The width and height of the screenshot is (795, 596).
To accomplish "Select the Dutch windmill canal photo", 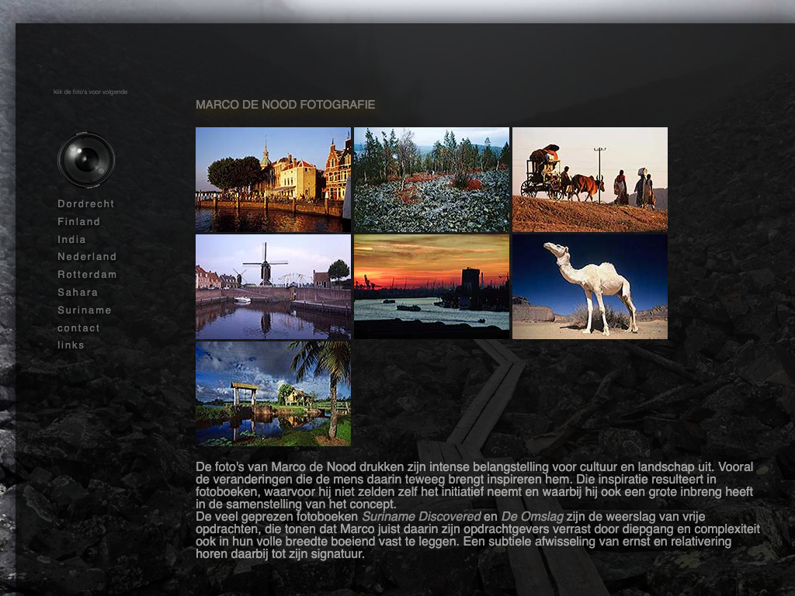I will pos(273,286).
